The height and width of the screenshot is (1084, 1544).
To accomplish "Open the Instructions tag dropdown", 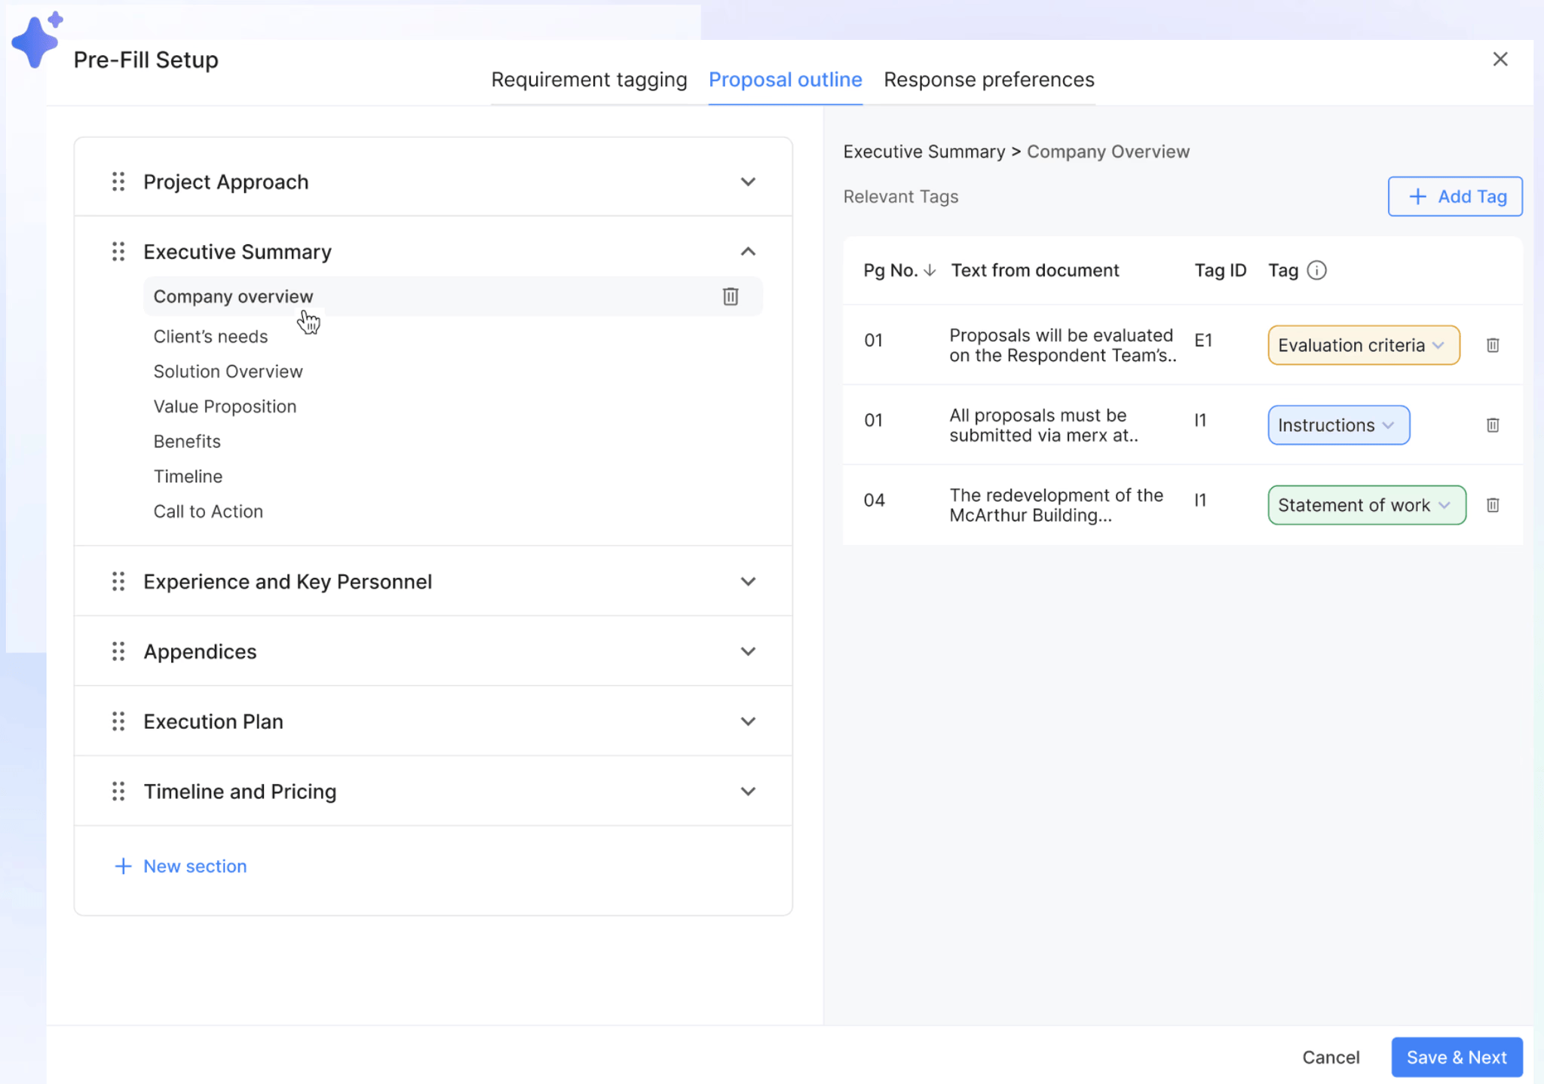I will click(1389, 425).
